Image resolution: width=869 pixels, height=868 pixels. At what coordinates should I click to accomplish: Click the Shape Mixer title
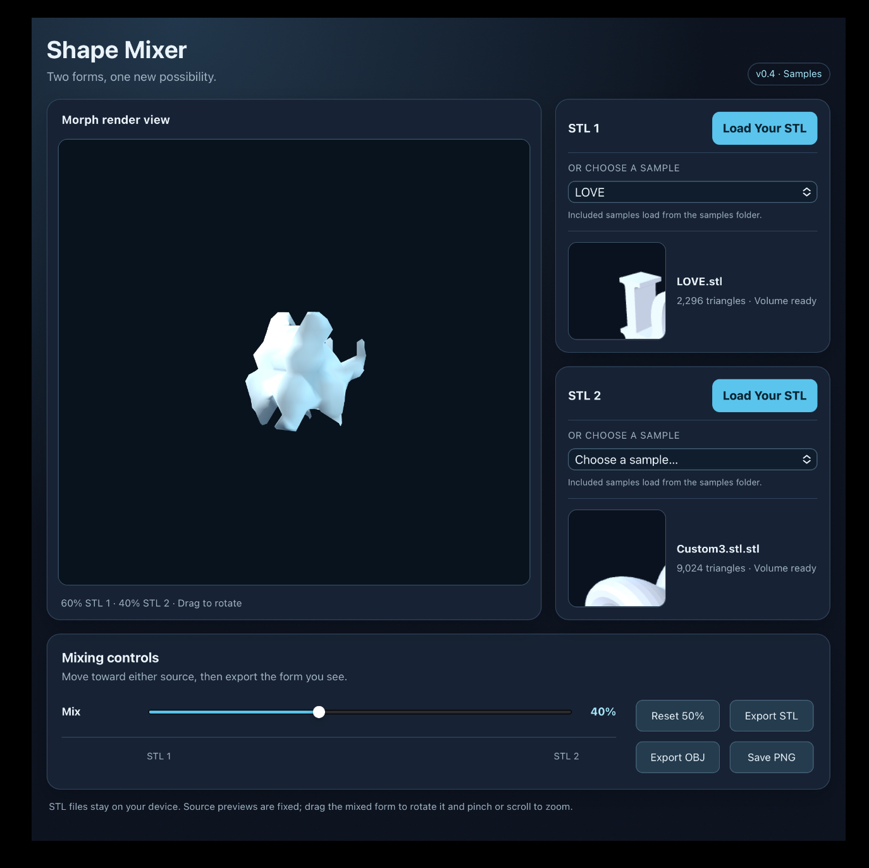(117, 50)
